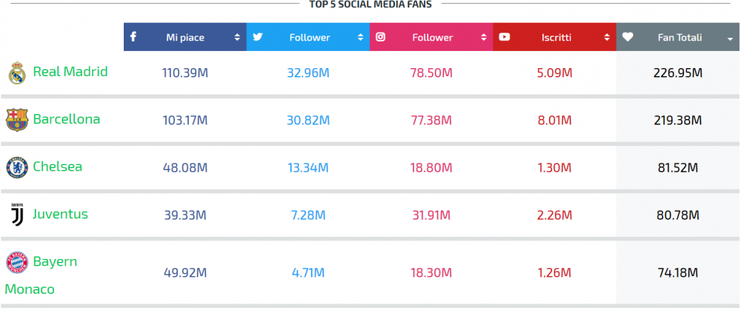Click the Bayern Monaco crest
Image resolution: width=741 pixels, height=316 pixels.
[17, 263]
